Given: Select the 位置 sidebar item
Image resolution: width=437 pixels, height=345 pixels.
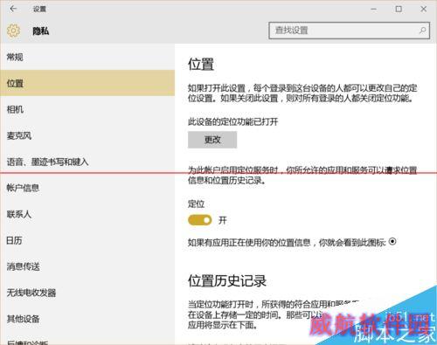Looking at the screenshot, I should coord(87,83).
